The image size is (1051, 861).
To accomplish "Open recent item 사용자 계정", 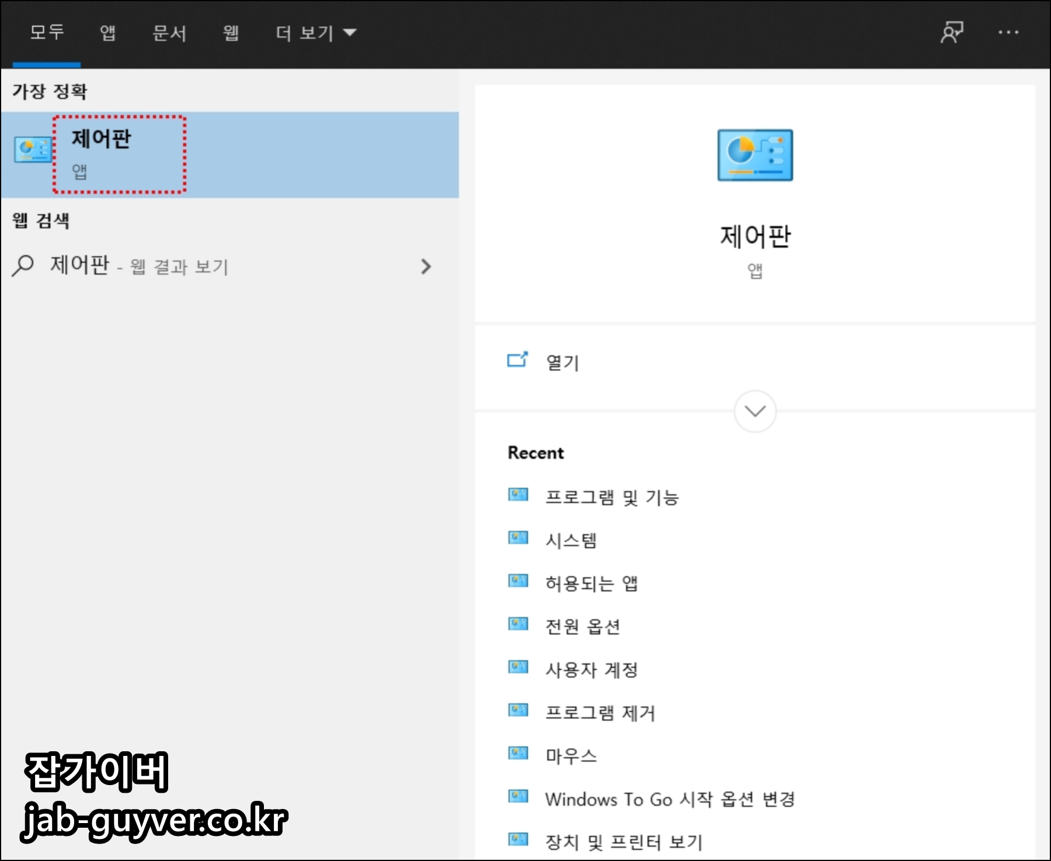I will tap(591, 670).
